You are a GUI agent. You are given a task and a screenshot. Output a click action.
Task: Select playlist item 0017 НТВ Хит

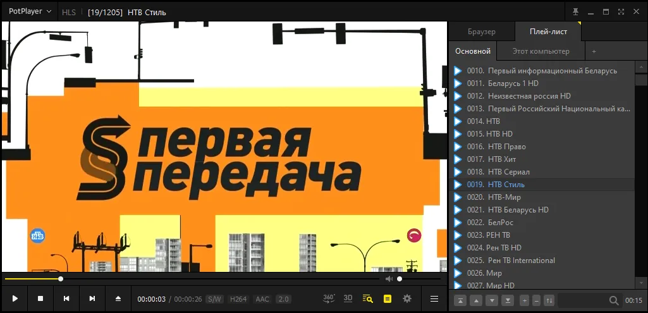pyautogui.click(x=542, y=159)
